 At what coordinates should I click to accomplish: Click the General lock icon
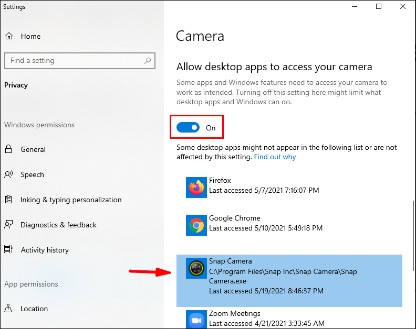tap(8, 149)
